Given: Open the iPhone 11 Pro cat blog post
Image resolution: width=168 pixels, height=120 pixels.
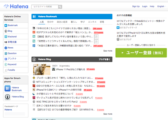Looking at the screenshot, I should coord(71,69).
